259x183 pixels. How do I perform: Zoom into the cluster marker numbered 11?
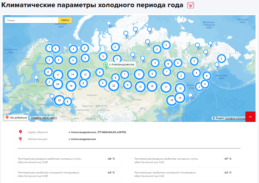[139, 75]
